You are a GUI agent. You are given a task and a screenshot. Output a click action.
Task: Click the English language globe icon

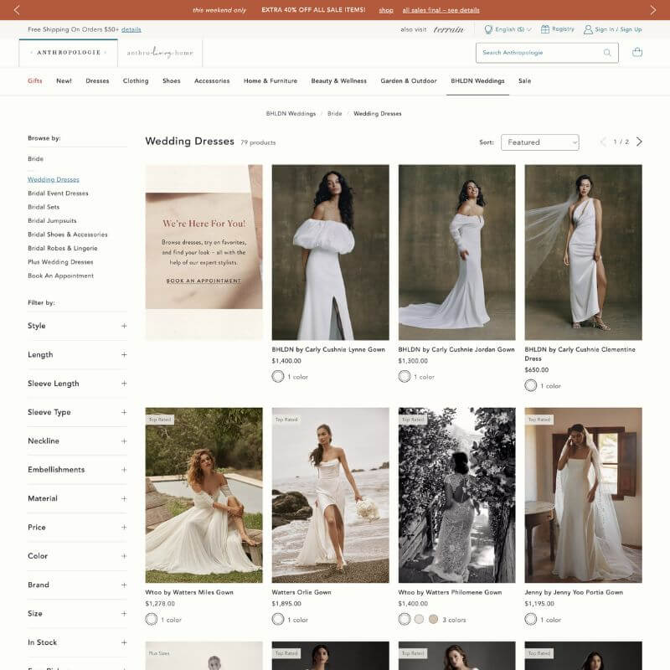pyautogui.click(x=488, y=29)
